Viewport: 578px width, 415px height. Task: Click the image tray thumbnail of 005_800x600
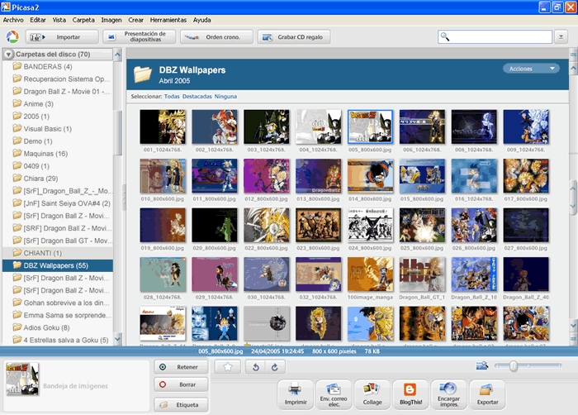click(22, 379)
